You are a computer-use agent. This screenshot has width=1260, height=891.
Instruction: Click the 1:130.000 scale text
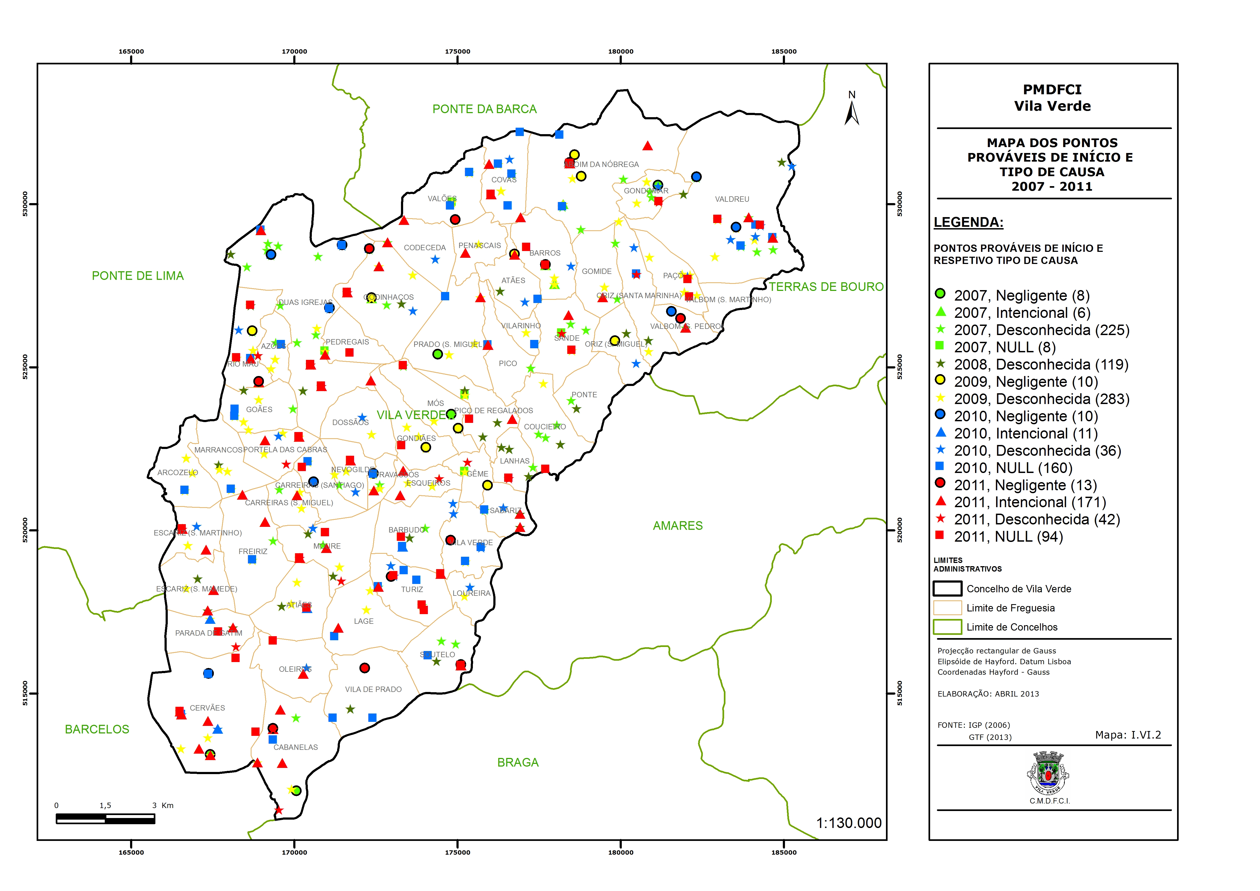tap(849, 823)
